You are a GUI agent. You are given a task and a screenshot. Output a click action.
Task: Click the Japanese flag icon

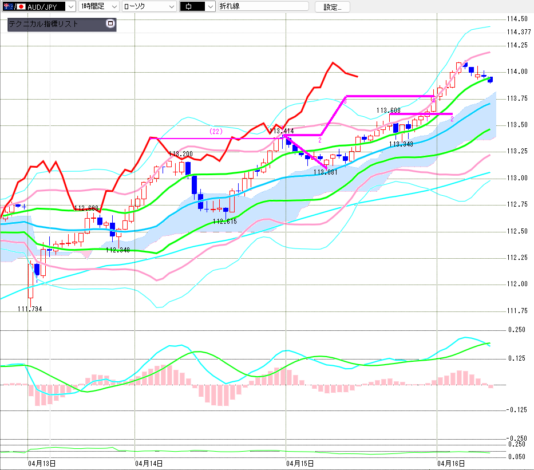[x=22, y=6]
